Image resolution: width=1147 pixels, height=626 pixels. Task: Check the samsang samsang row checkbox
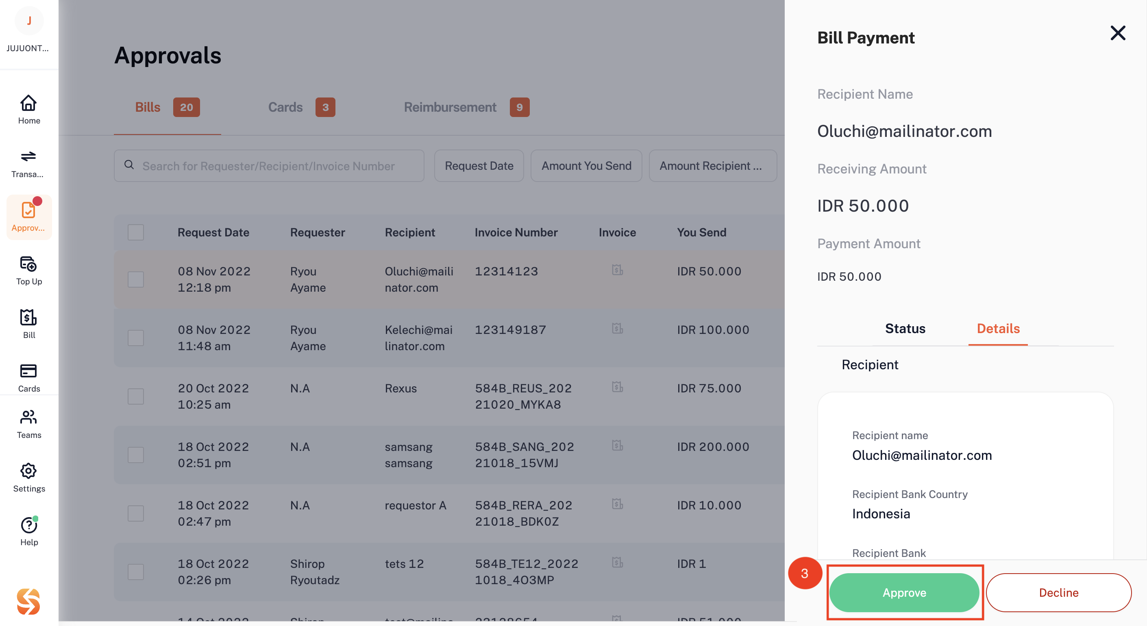[x=136, y=455]
